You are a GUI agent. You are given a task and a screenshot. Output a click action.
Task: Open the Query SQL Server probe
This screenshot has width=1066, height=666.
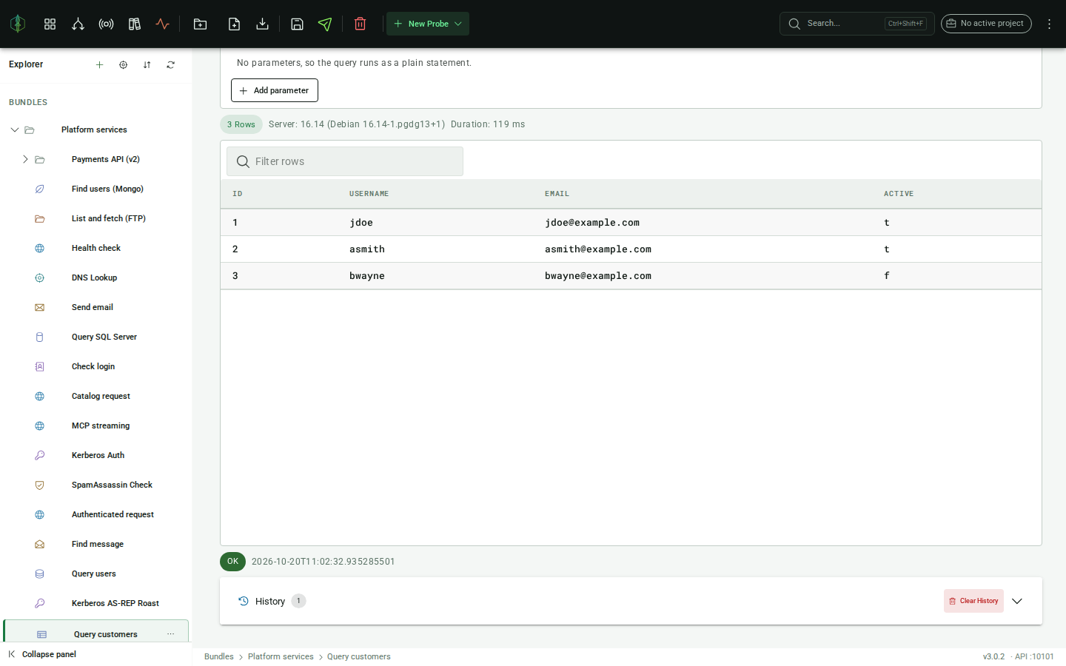[104, 337]
